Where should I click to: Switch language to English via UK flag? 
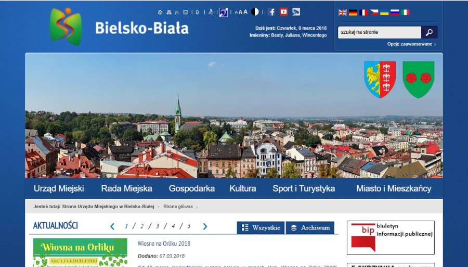[x=342, y=12]
